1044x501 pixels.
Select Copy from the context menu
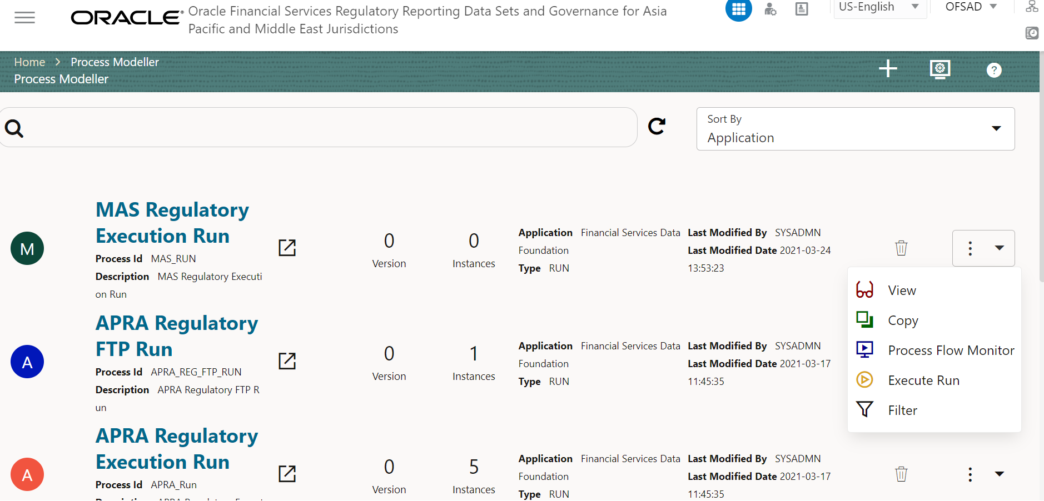(x=902, y=320)
